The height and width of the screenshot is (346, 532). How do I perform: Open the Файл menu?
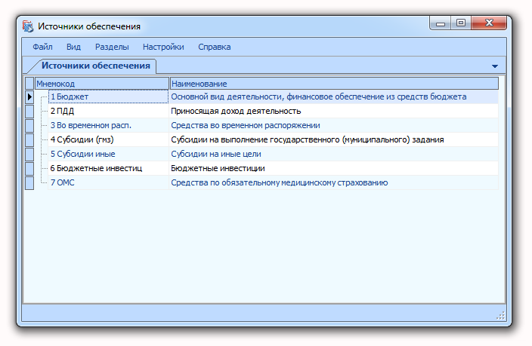pyautogui.click(x=42, y=47)
